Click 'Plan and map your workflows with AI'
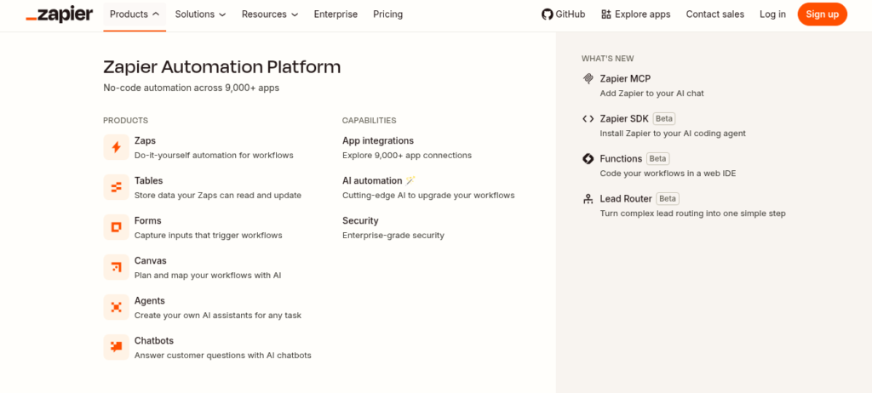The width and height of the screenshot is (872, 393). point(208,276)
